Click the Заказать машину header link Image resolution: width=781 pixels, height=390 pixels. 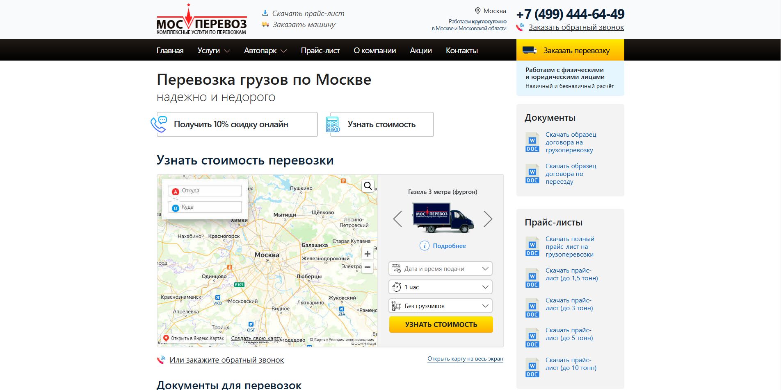(x=304, y=25)
